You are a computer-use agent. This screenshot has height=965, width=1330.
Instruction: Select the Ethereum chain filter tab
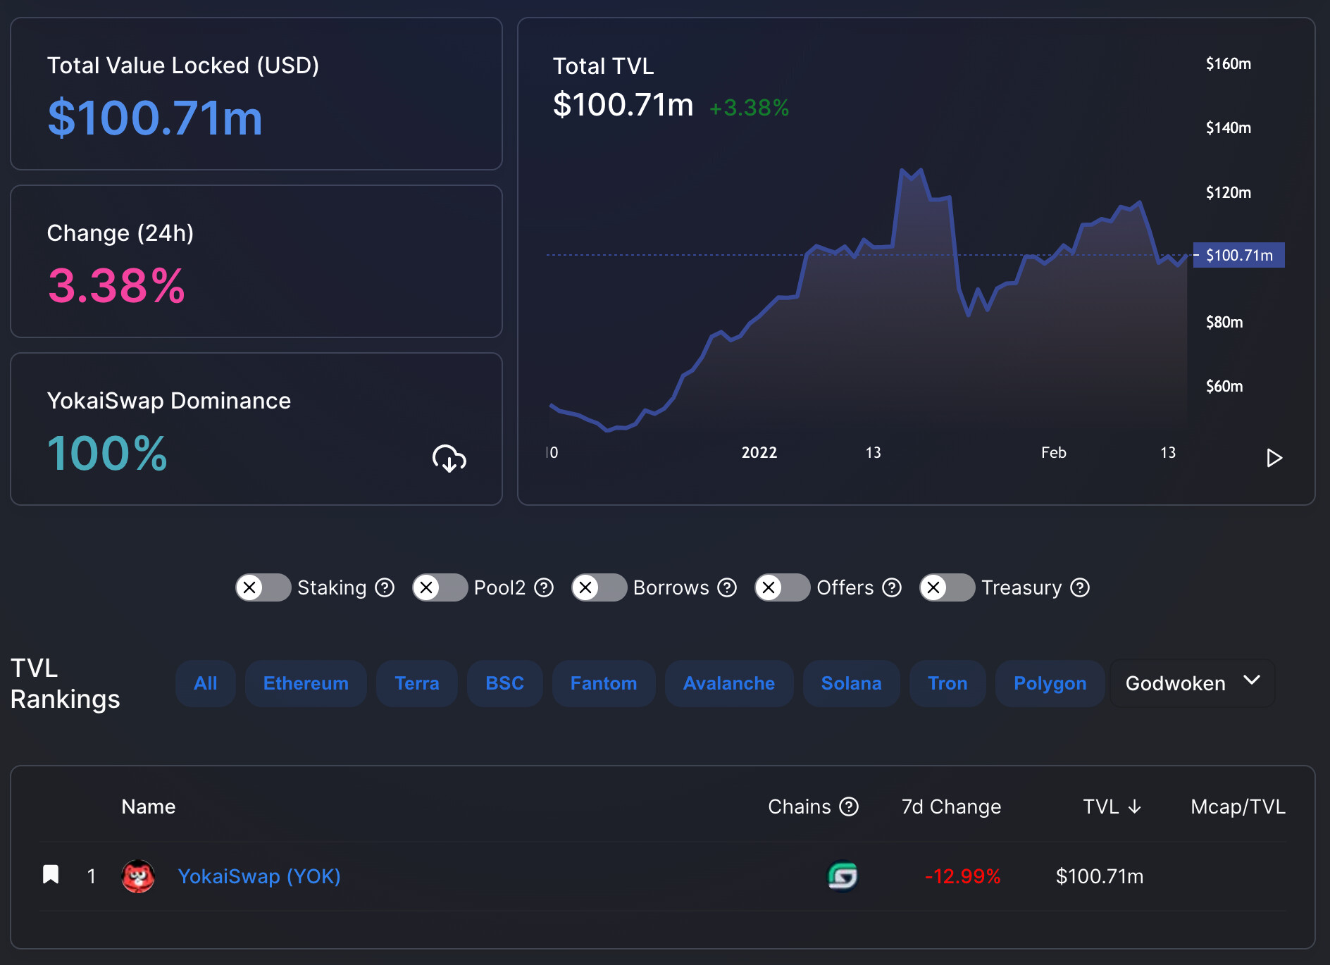pyautogui.click(x=306, y=683)
